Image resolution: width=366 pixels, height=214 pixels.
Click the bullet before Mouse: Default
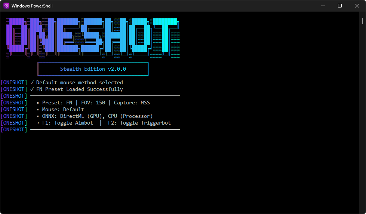pos(38,109)
